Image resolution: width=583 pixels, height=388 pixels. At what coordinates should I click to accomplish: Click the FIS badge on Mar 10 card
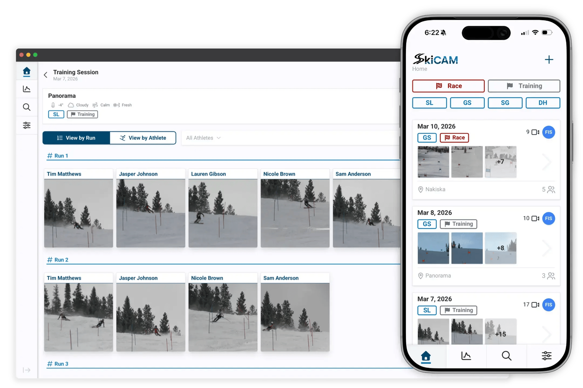tap(548, 132)
